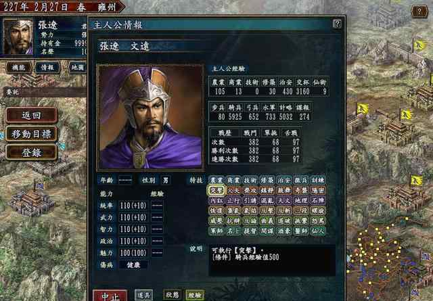433x301 pixels.
Task: Open the top-right map help icon
Action: (x=419, y=12)
